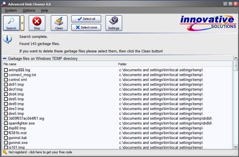
Task: Open the System menu
Action: pyautogui.click(x=11, y=10)
